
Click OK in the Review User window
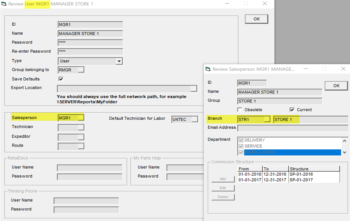(x=257, y=19)
